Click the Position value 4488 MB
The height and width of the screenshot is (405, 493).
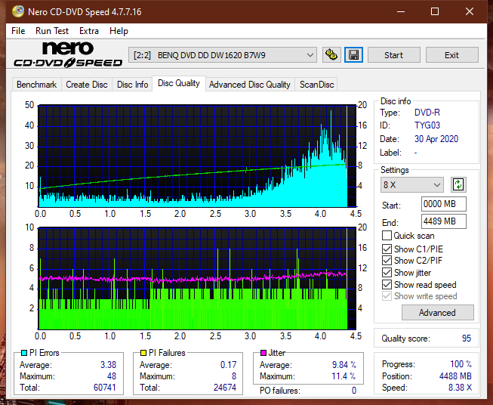coord(455,376)
